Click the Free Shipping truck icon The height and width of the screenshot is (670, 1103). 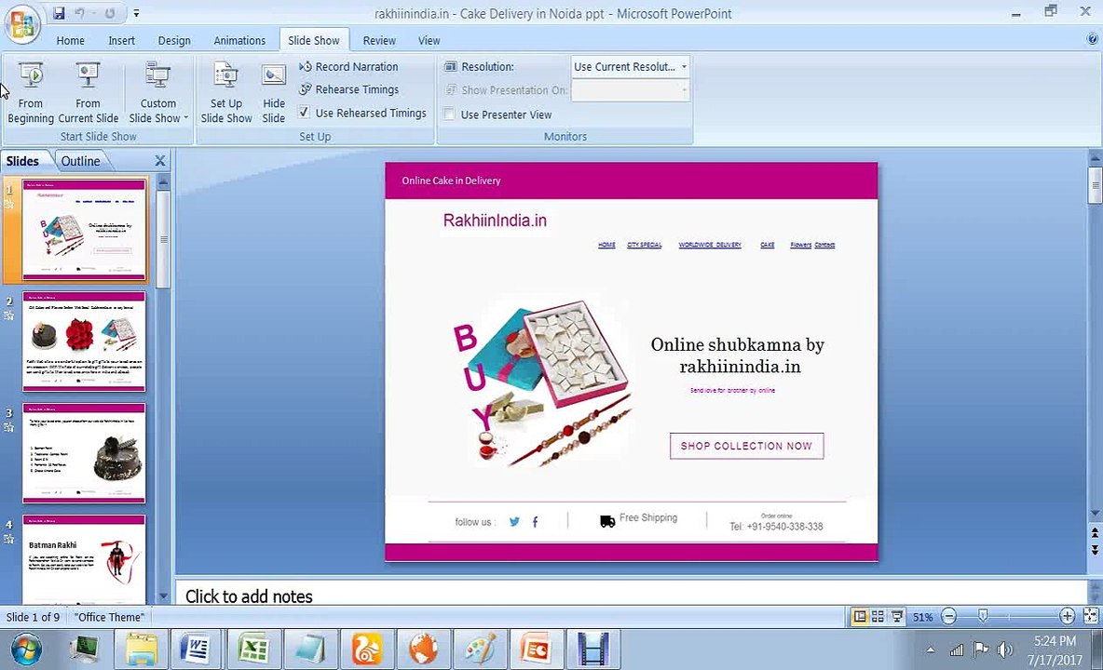[x=607, y=521]
